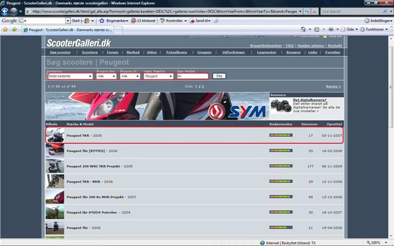This screenshot has width=394, height=246.
Task: Click the Print icon in command bar
Action: (x=331, y=29)
